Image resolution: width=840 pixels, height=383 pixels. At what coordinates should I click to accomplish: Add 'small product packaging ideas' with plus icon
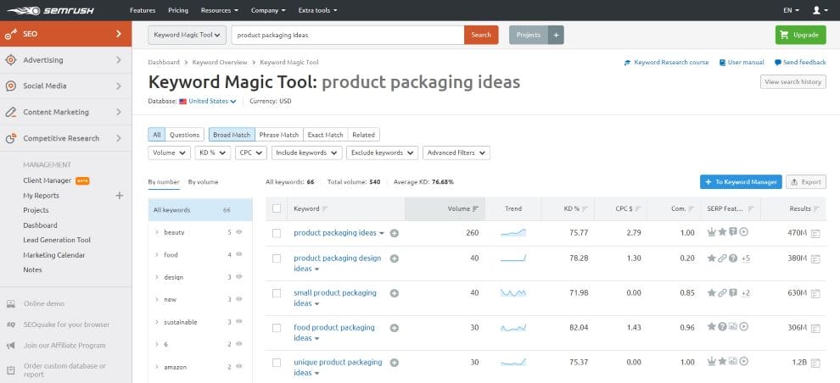[395, 293]
